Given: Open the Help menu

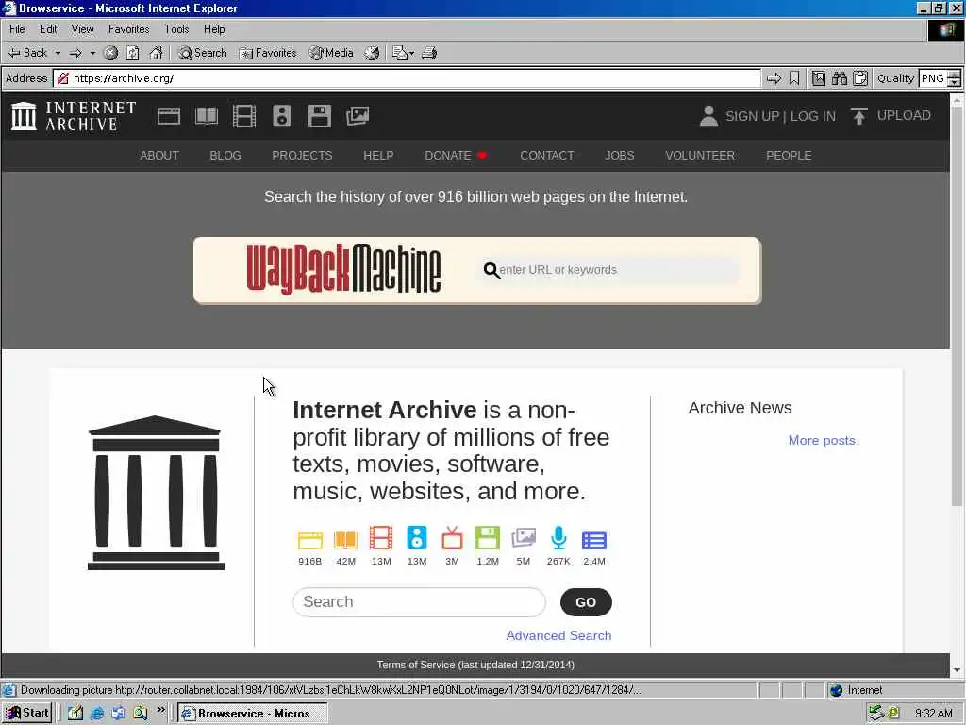Looking at the screenshot, I should coord(214,29).
